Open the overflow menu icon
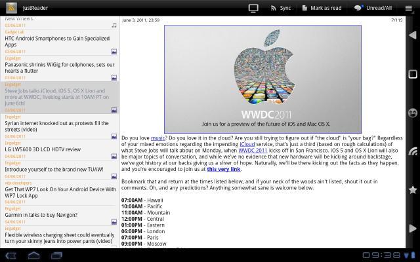Screen dimensions: 420x262 click(408, 9)
